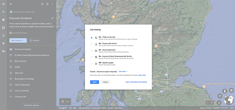Screen dimensions: 235x110
Task: Click the Discover Scotland project title
Action: click(x=21, y=18)
